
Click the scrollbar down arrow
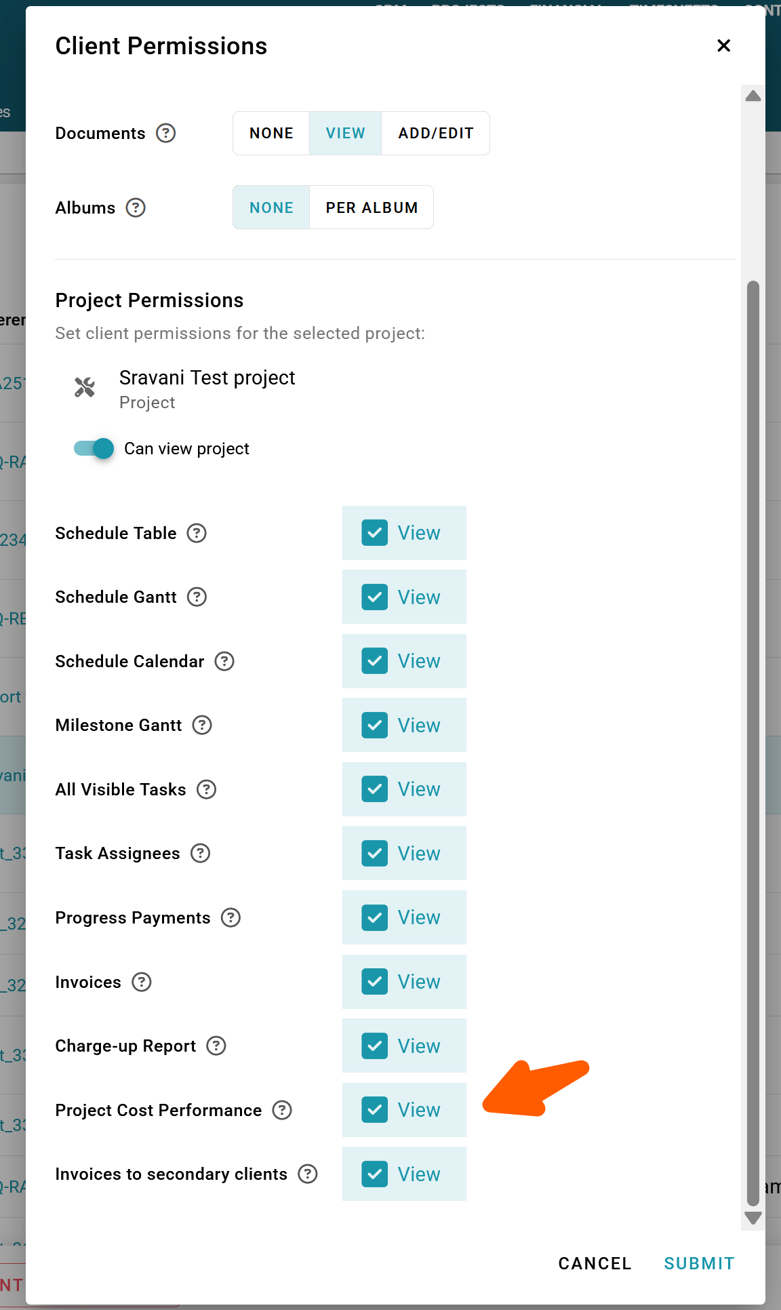pyautogui.click(x=753, y=1218)
